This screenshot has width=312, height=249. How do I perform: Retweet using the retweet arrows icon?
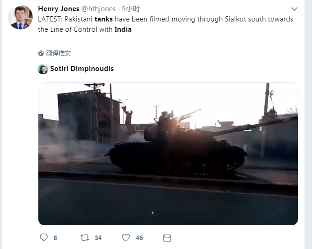coord(85,238)
